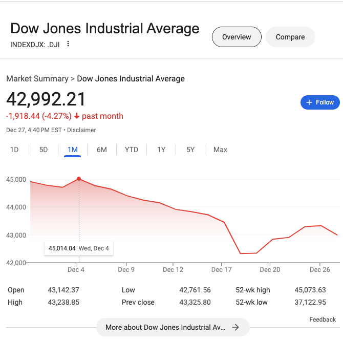Open the Disclaimer link

pos(81,130)
